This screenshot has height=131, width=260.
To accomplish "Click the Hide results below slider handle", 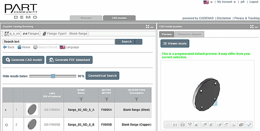I will point(53,76).
